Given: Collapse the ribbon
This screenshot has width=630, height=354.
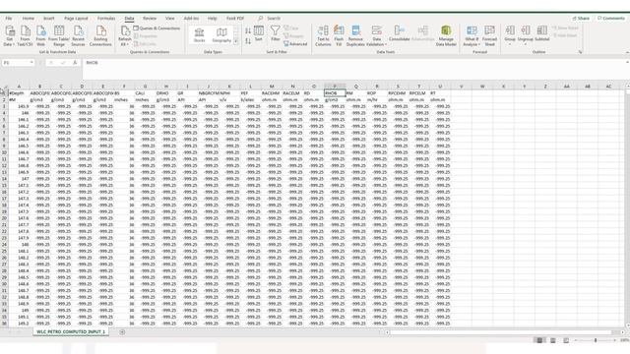Looking at the screenshot, I should click(627, 52).
